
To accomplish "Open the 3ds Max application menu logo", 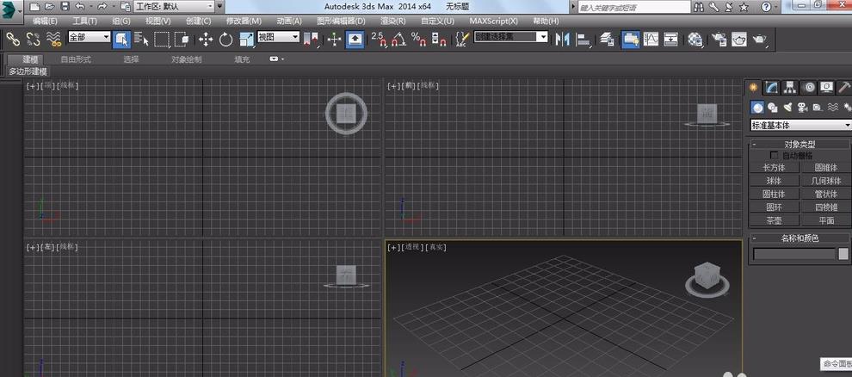I will point(11,9).
